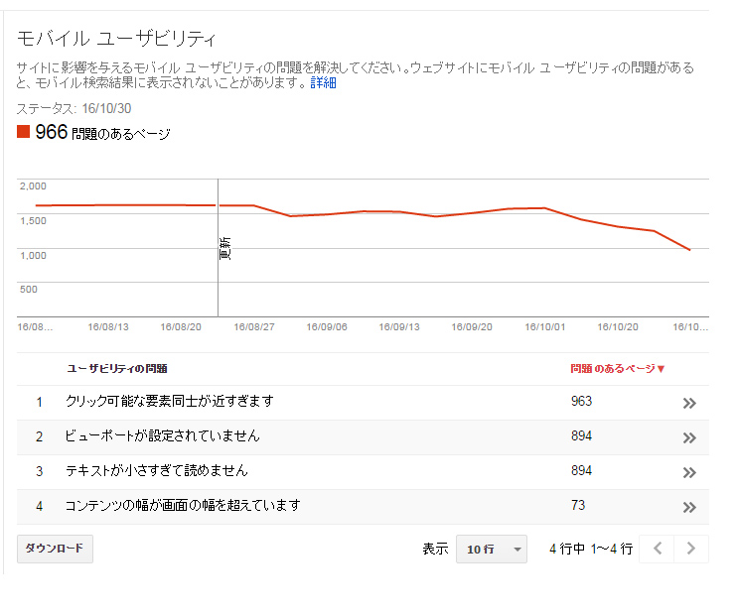Image resolution: width=738 pixels, height=616 pixels.
Task: Click the 更新 marker on the chart
Action: 225,248
